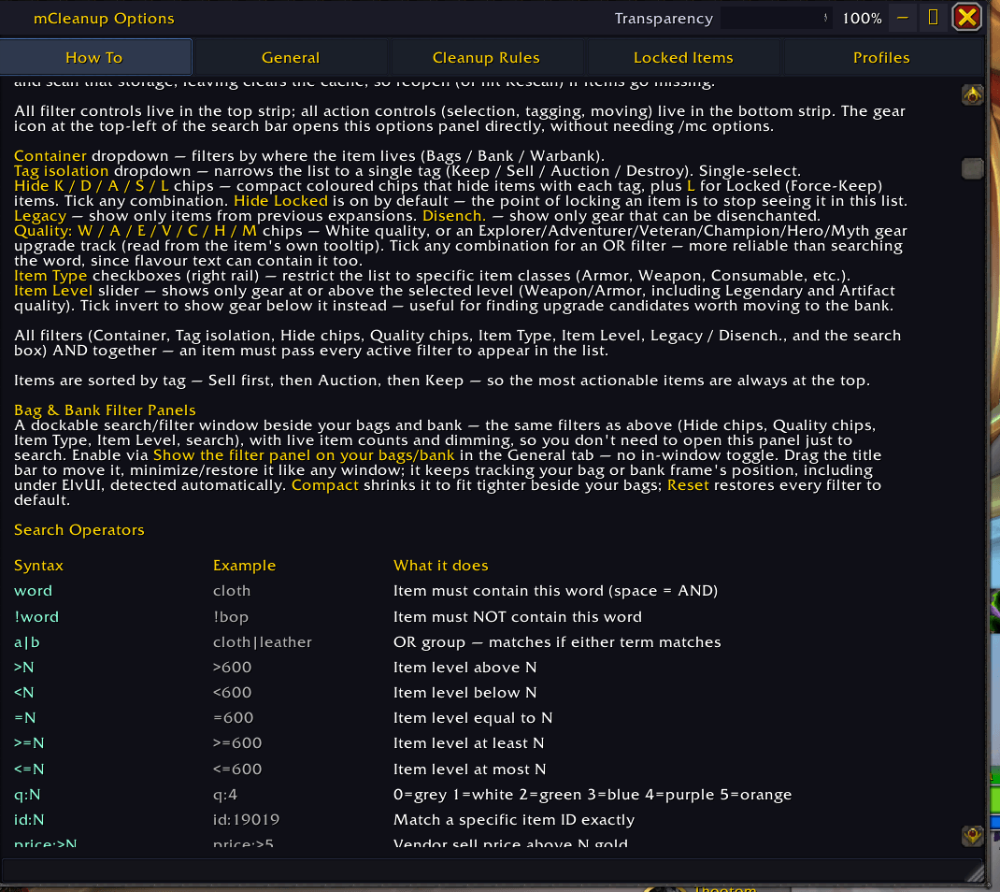Go to the Cleanup Rules tab
This screenshot has height=892, width=1000.
click(x=486, y=57)
